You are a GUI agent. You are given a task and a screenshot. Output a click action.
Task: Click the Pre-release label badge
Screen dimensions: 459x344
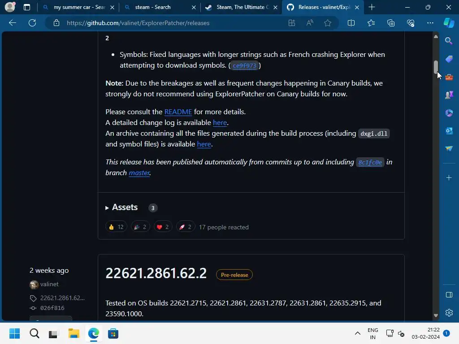tap(234, 275)
